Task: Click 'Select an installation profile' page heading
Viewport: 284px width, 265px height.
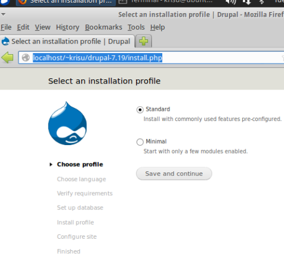Action: (105, 81)
